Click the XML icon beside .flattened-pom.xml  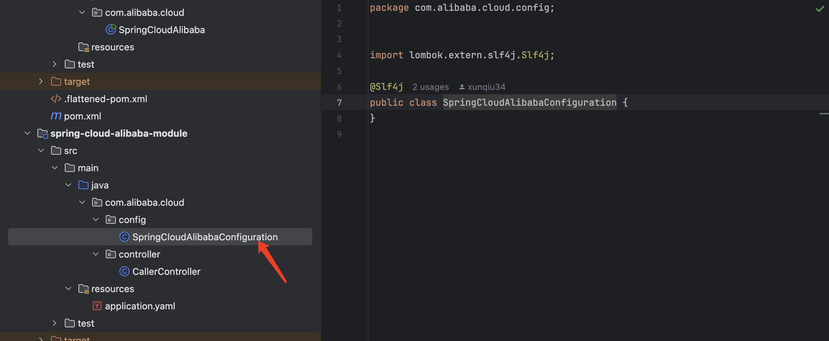56,99
